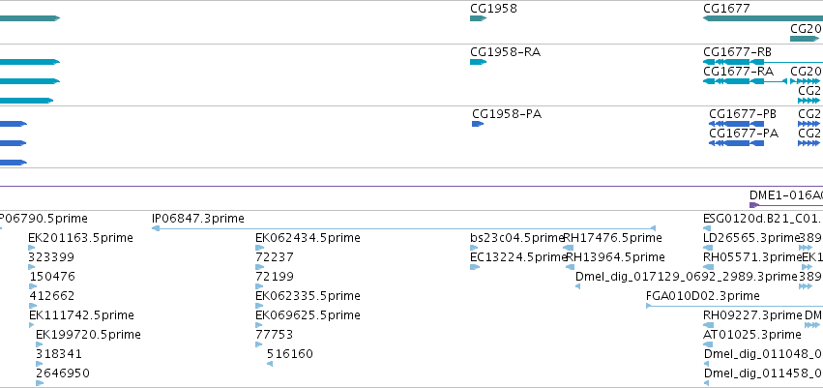
Task: Select the Dmel_dig_017129 EST arrow
Action: 578,286
